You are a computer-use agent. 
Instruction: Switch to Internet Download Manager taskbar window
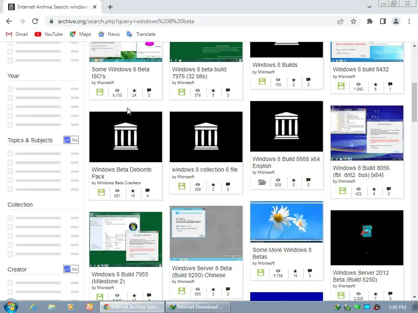198,307
